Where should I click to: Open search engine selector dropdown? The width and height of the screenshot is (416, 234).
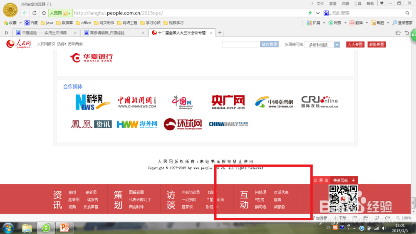point(327,13)
